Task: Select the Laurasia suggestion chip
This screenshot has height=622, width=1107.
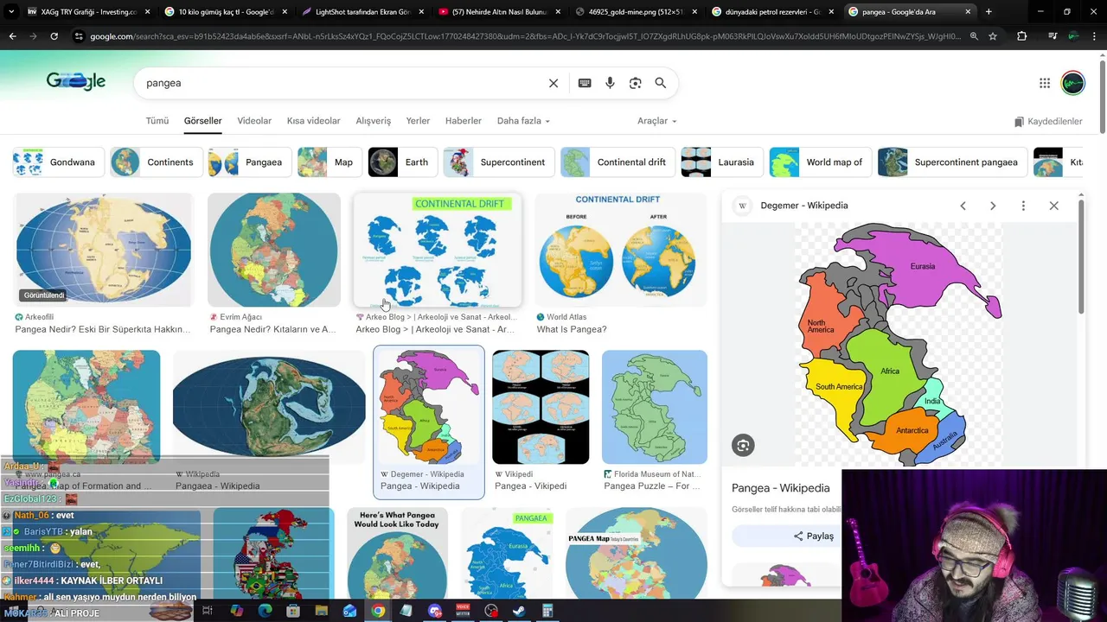Action: [x=722, y=162]
